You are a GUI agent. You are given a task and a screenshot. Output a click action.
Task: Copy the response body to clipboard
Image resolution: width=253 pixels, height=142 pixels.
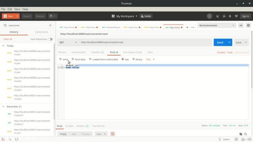(241, 134)
